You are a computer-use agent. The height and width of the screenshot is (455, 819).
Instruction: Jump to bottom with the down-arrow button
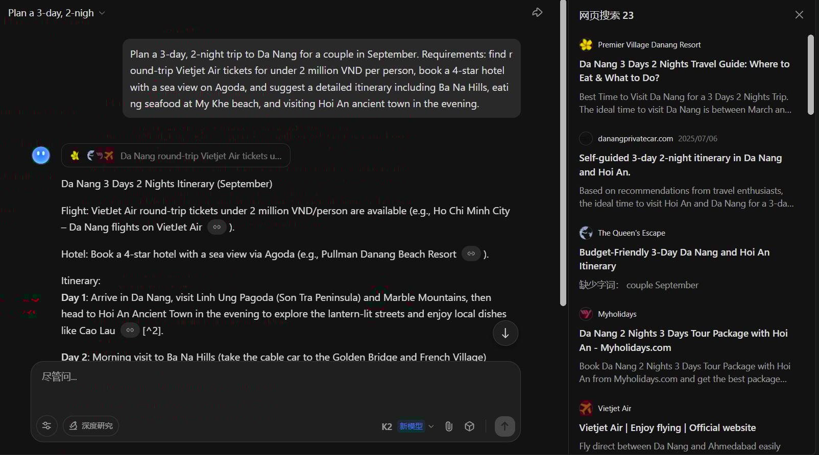point(505,333)
